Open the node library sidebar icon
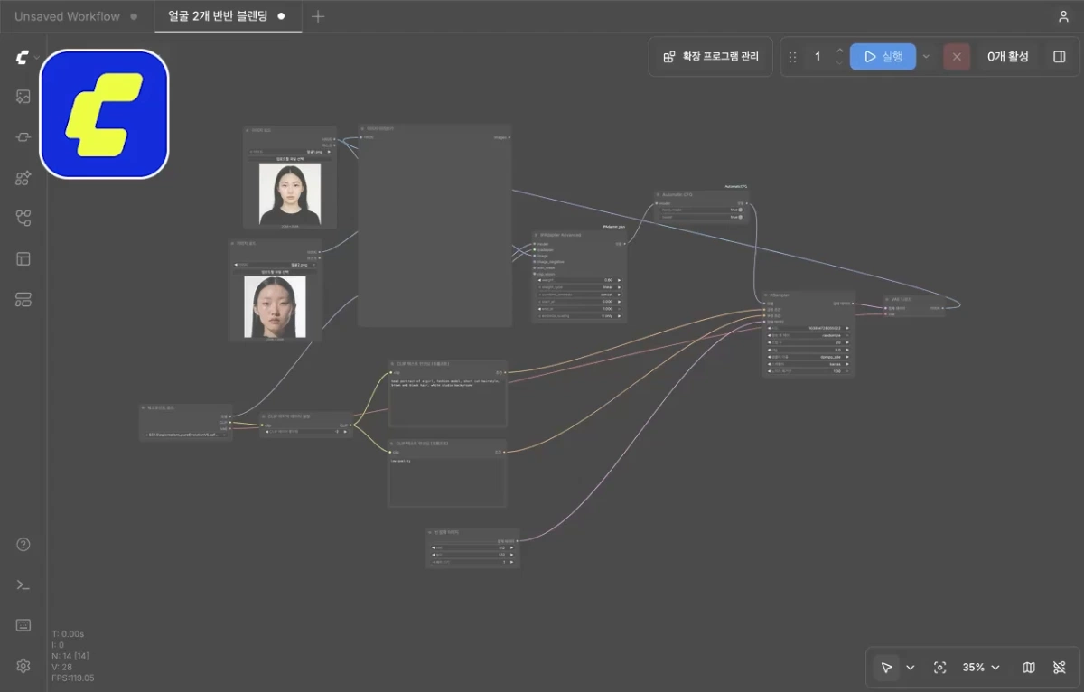Viewport: 1084px width, 692px height. 23,137
